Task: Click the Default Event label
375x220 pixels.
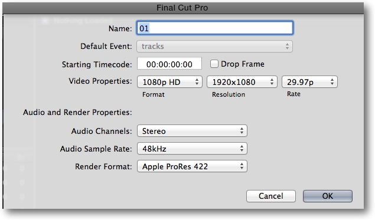Action: [x=106, y=46]
